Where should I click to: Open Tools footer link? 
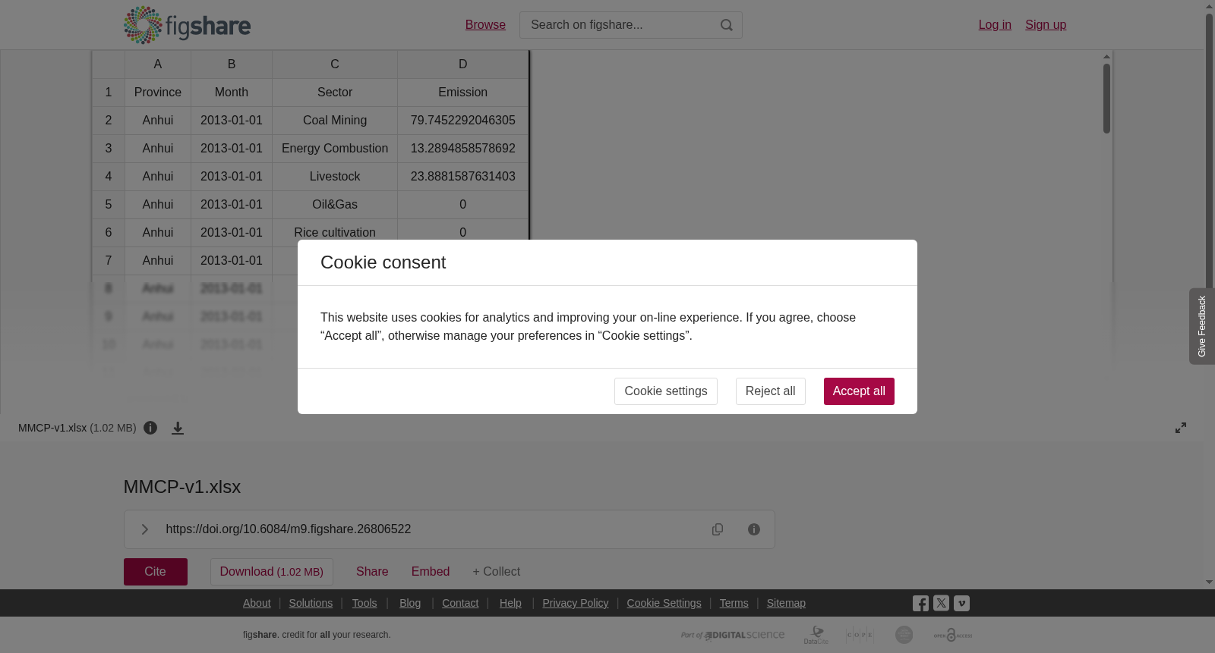tap(364, 603)
